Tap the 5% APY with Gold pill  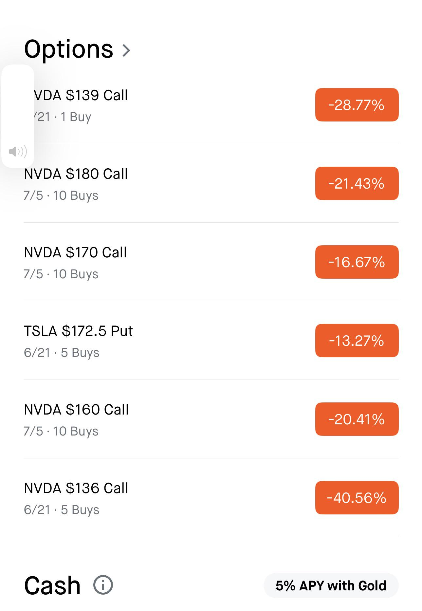331,585
